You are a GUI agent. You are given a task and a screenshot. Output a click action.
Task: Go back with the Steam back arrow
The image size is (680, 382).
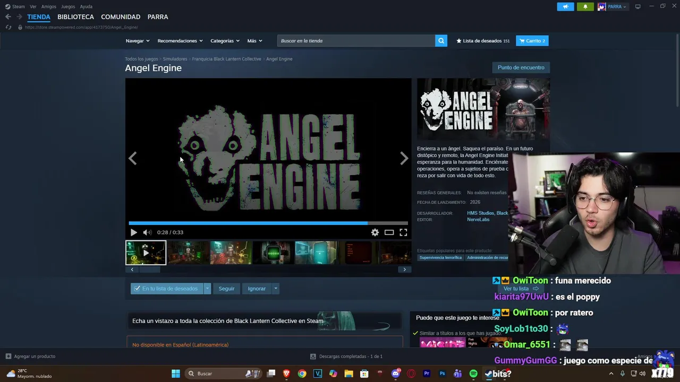coord(8,17)
